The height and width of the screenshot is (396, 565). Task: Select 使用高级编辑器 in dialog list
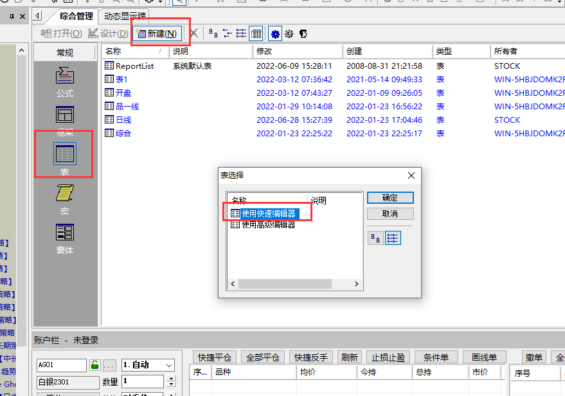(263, 225)
